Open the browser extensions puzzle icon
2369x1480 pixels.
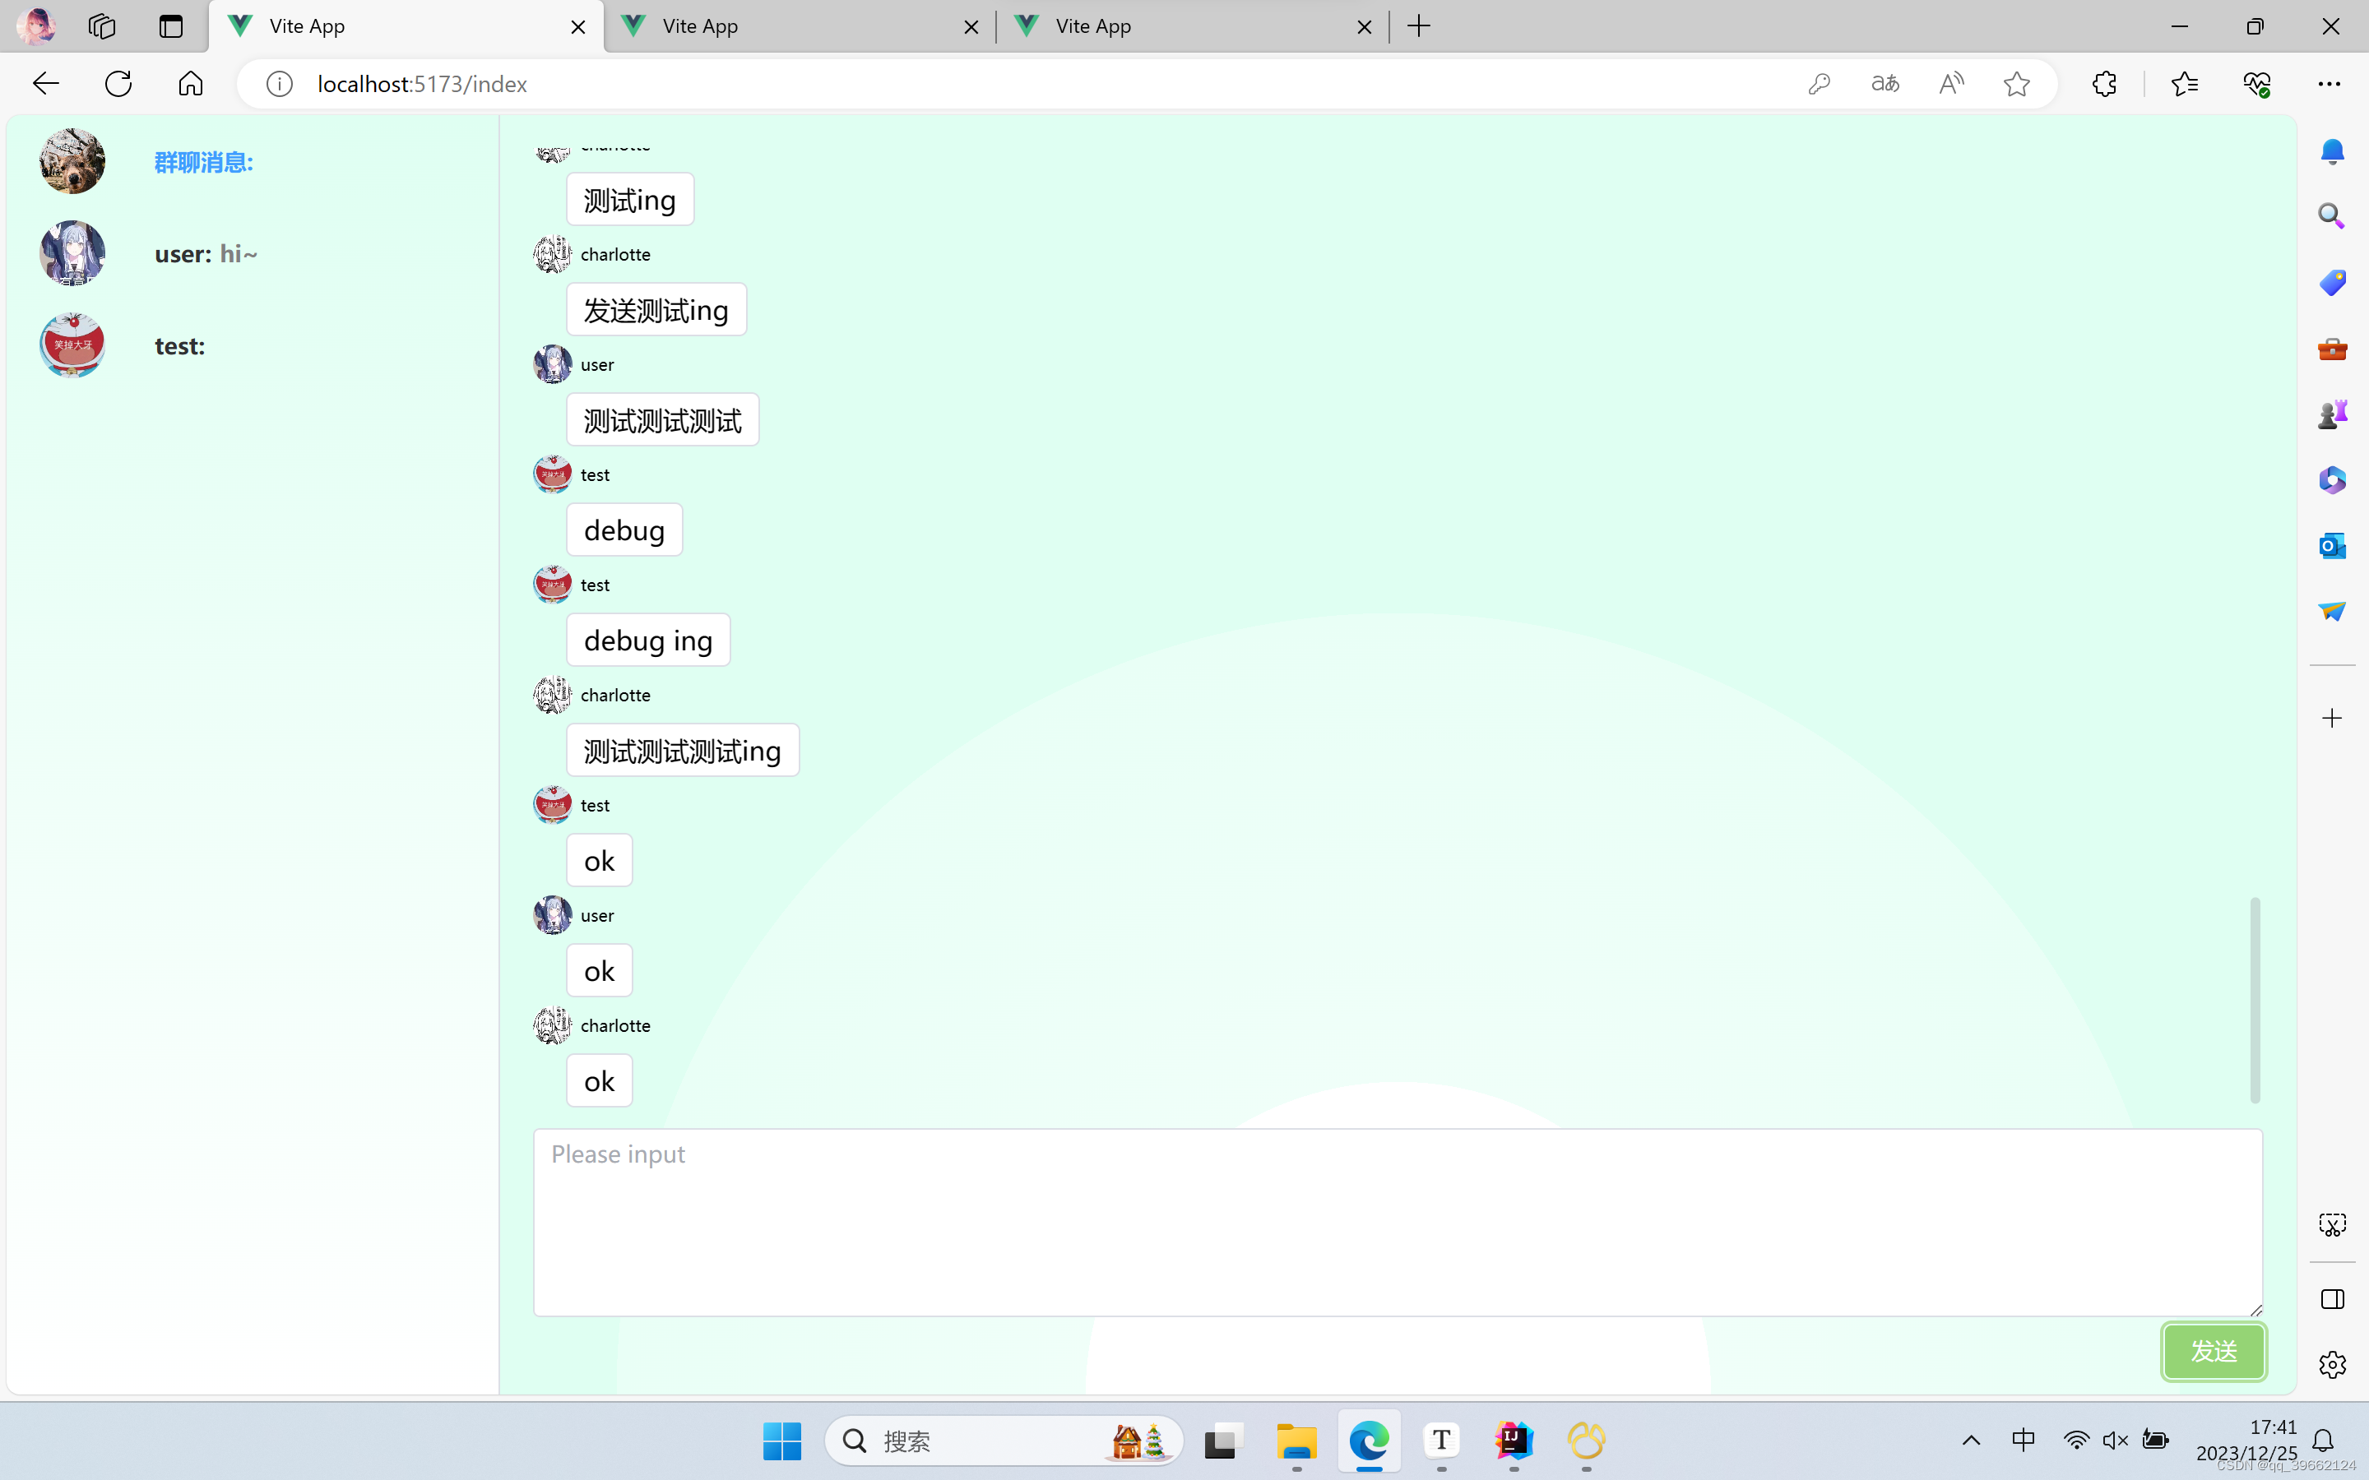[2103, 84]
